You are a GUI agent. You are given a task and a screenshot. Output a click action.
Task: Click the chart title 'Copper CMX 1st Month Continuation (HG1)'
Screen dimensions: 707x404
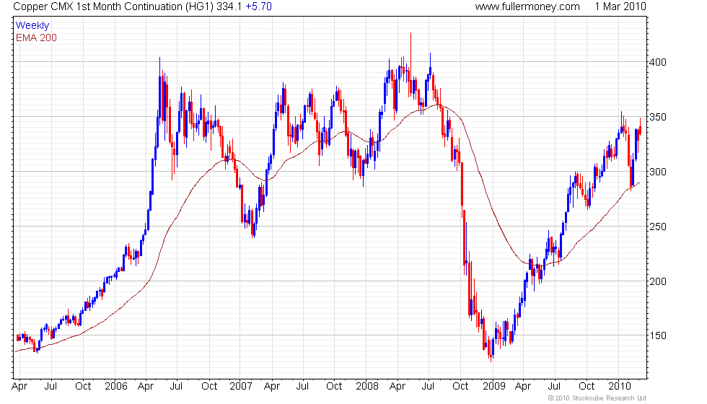point(113,6)
